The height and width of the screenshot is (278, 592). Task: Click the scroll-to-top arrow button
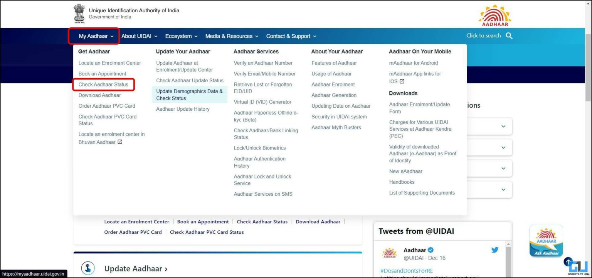pos(568,261)
